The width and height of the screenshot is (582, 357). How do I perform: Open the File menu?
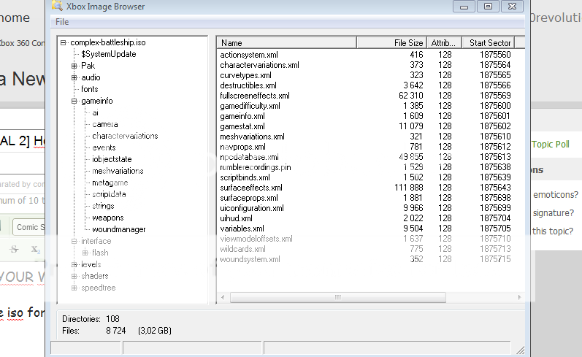62,22
